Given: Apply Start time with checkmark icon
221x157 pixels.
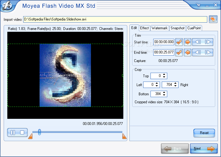Looking at the screenshot, I should pyautogui.click(x=179, y=42).
